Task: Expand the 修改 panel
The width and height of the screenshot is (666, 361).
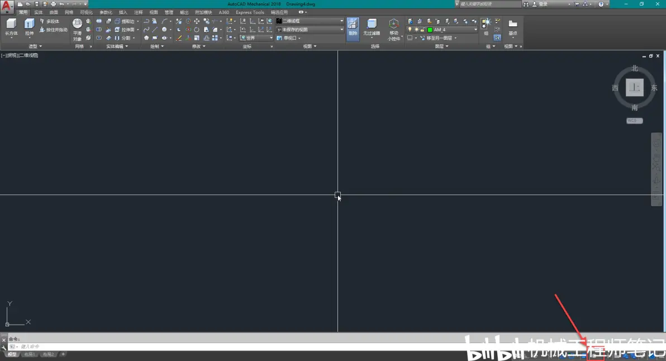Action: point(198,46)
